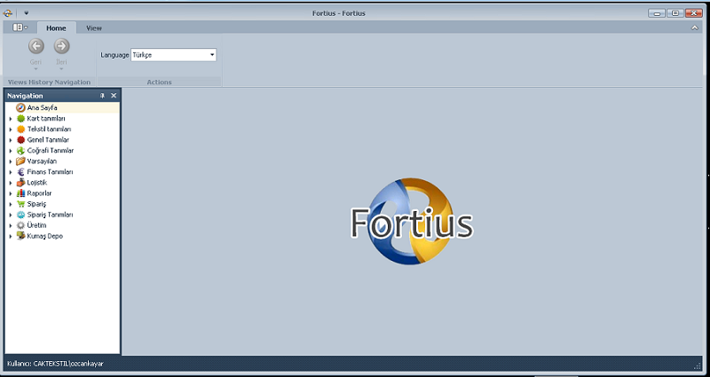The width and height of the screenshot is (710, 377).
Task: Click the Raporlar chart icon
Action: pyautogui.click(x=20, y=193)
